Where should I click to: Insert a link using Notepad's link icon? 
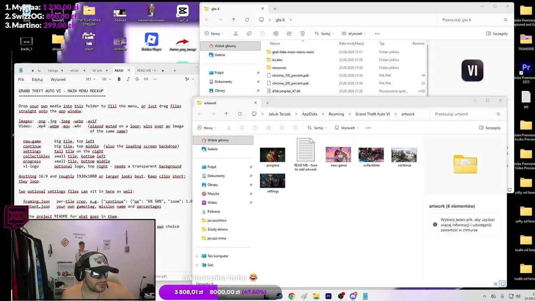(146, 79)
